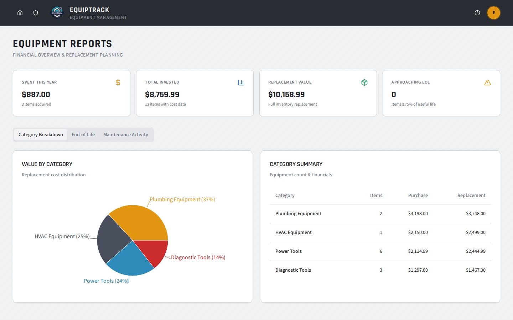Screen dimensions: 513x320
Task: Click the dollar sign icon on Spent This Year
Action: point(118,82)
